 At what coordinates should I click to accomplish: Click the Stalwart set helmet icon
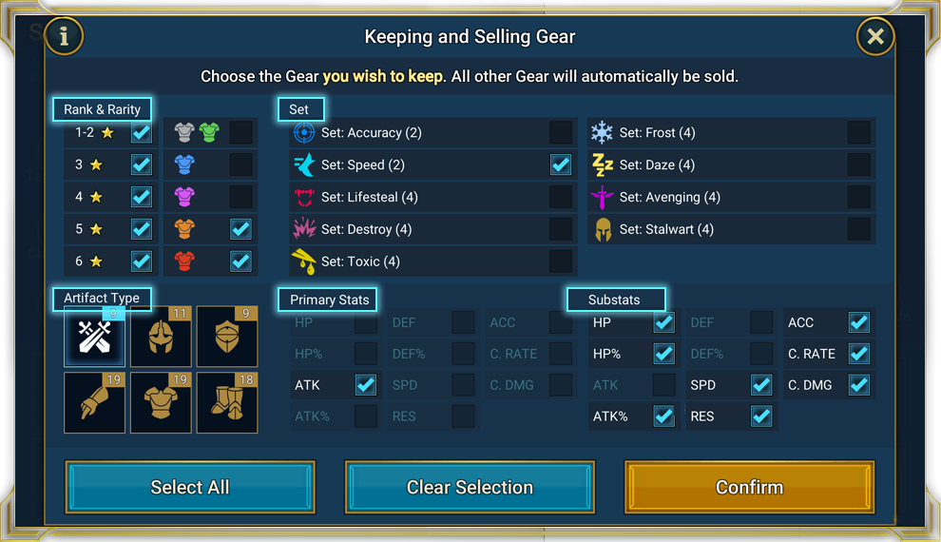click(603, 229)
